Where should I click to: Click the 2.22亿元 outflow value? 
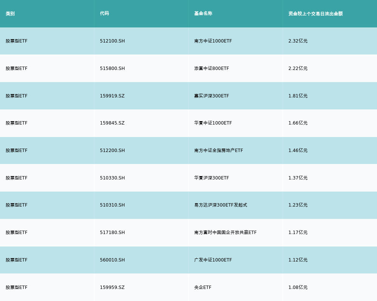pyautogui.click(x=298, y=68)
